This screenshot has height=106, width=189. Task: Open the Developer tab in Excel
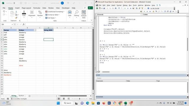66,8
